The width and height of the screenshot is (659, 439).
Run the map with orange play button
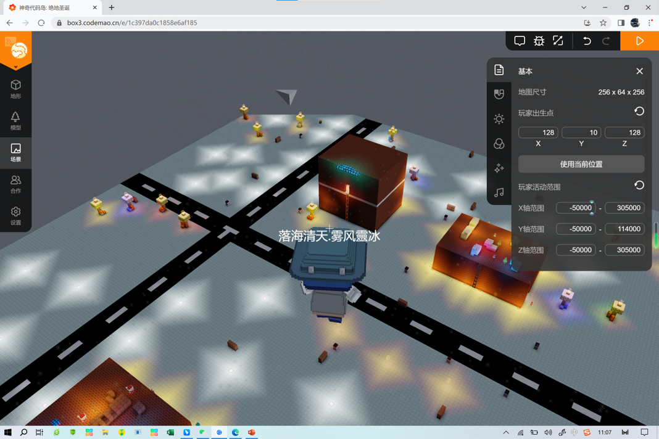coord(639,41)
